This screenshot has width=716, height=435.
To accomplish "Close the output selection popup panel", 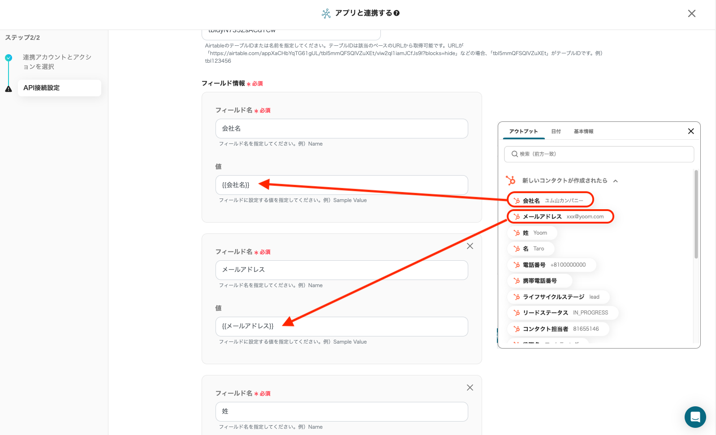I will [x=690, y=131].
